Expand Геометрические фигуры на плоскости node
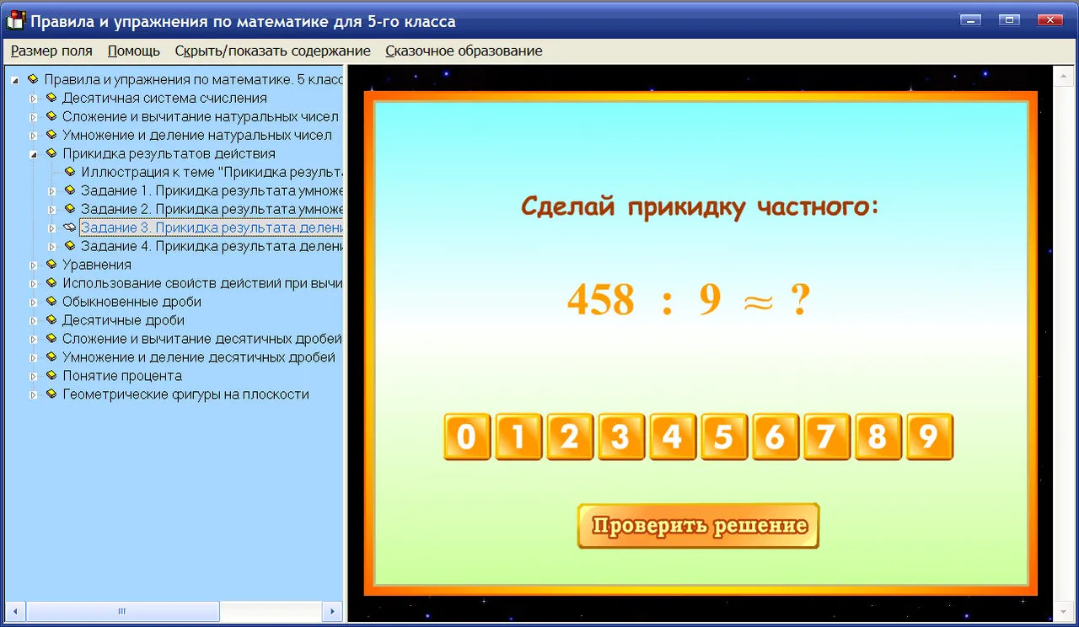 [34, 395]
